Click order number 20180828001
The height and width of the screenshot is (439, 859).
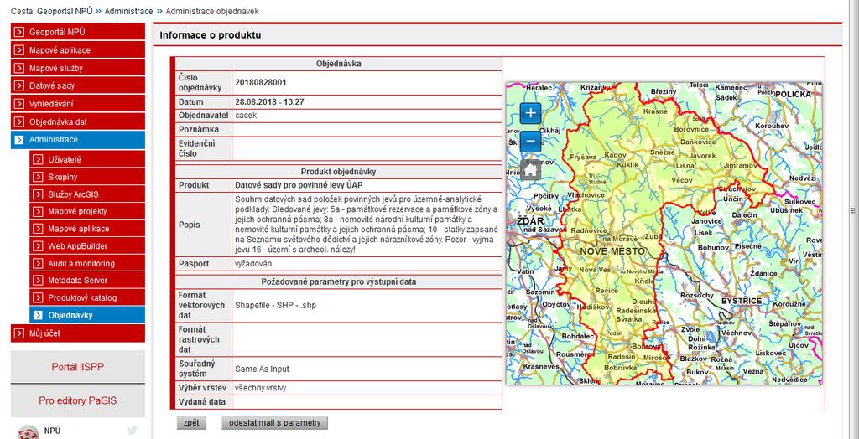coord(261,83)
